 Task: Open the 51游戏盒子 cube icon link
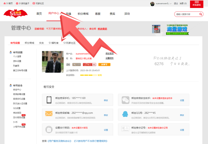[x=17, y=3]
